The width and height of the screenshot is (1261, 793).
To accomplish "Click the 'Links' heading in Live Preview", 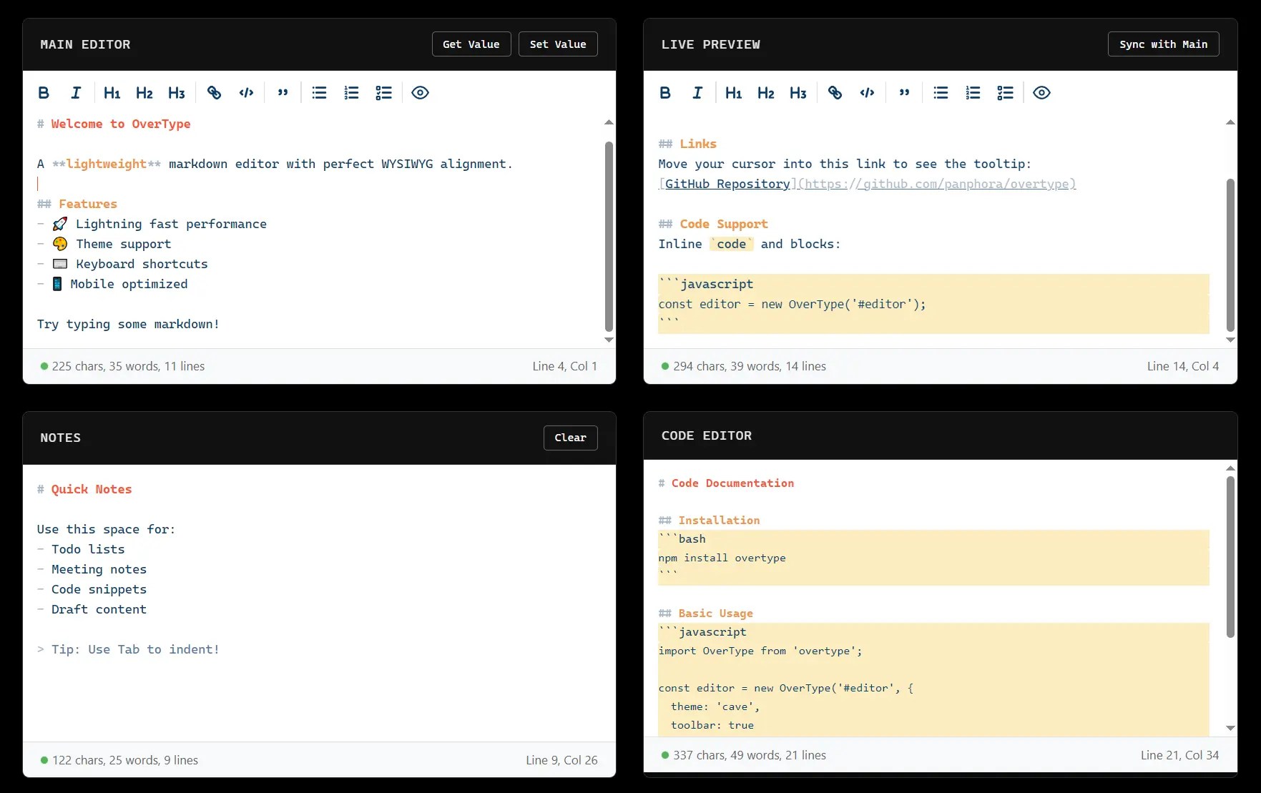I will pos(698,144).
